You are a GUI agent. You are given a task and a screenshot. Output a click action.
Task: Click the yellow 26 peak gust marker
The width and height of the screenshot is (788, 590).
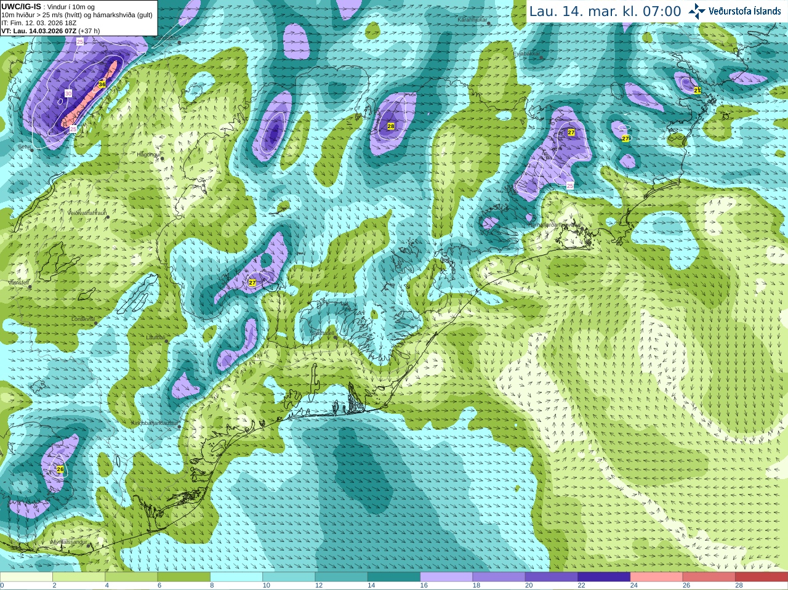point(60,469)
